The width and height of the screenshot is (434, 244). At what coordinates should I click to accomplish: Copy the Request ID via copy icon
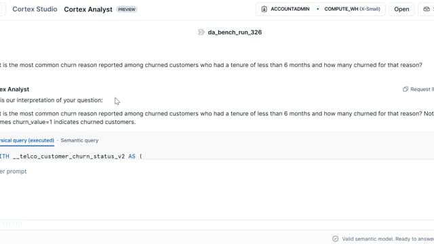(x=406, y=89)
